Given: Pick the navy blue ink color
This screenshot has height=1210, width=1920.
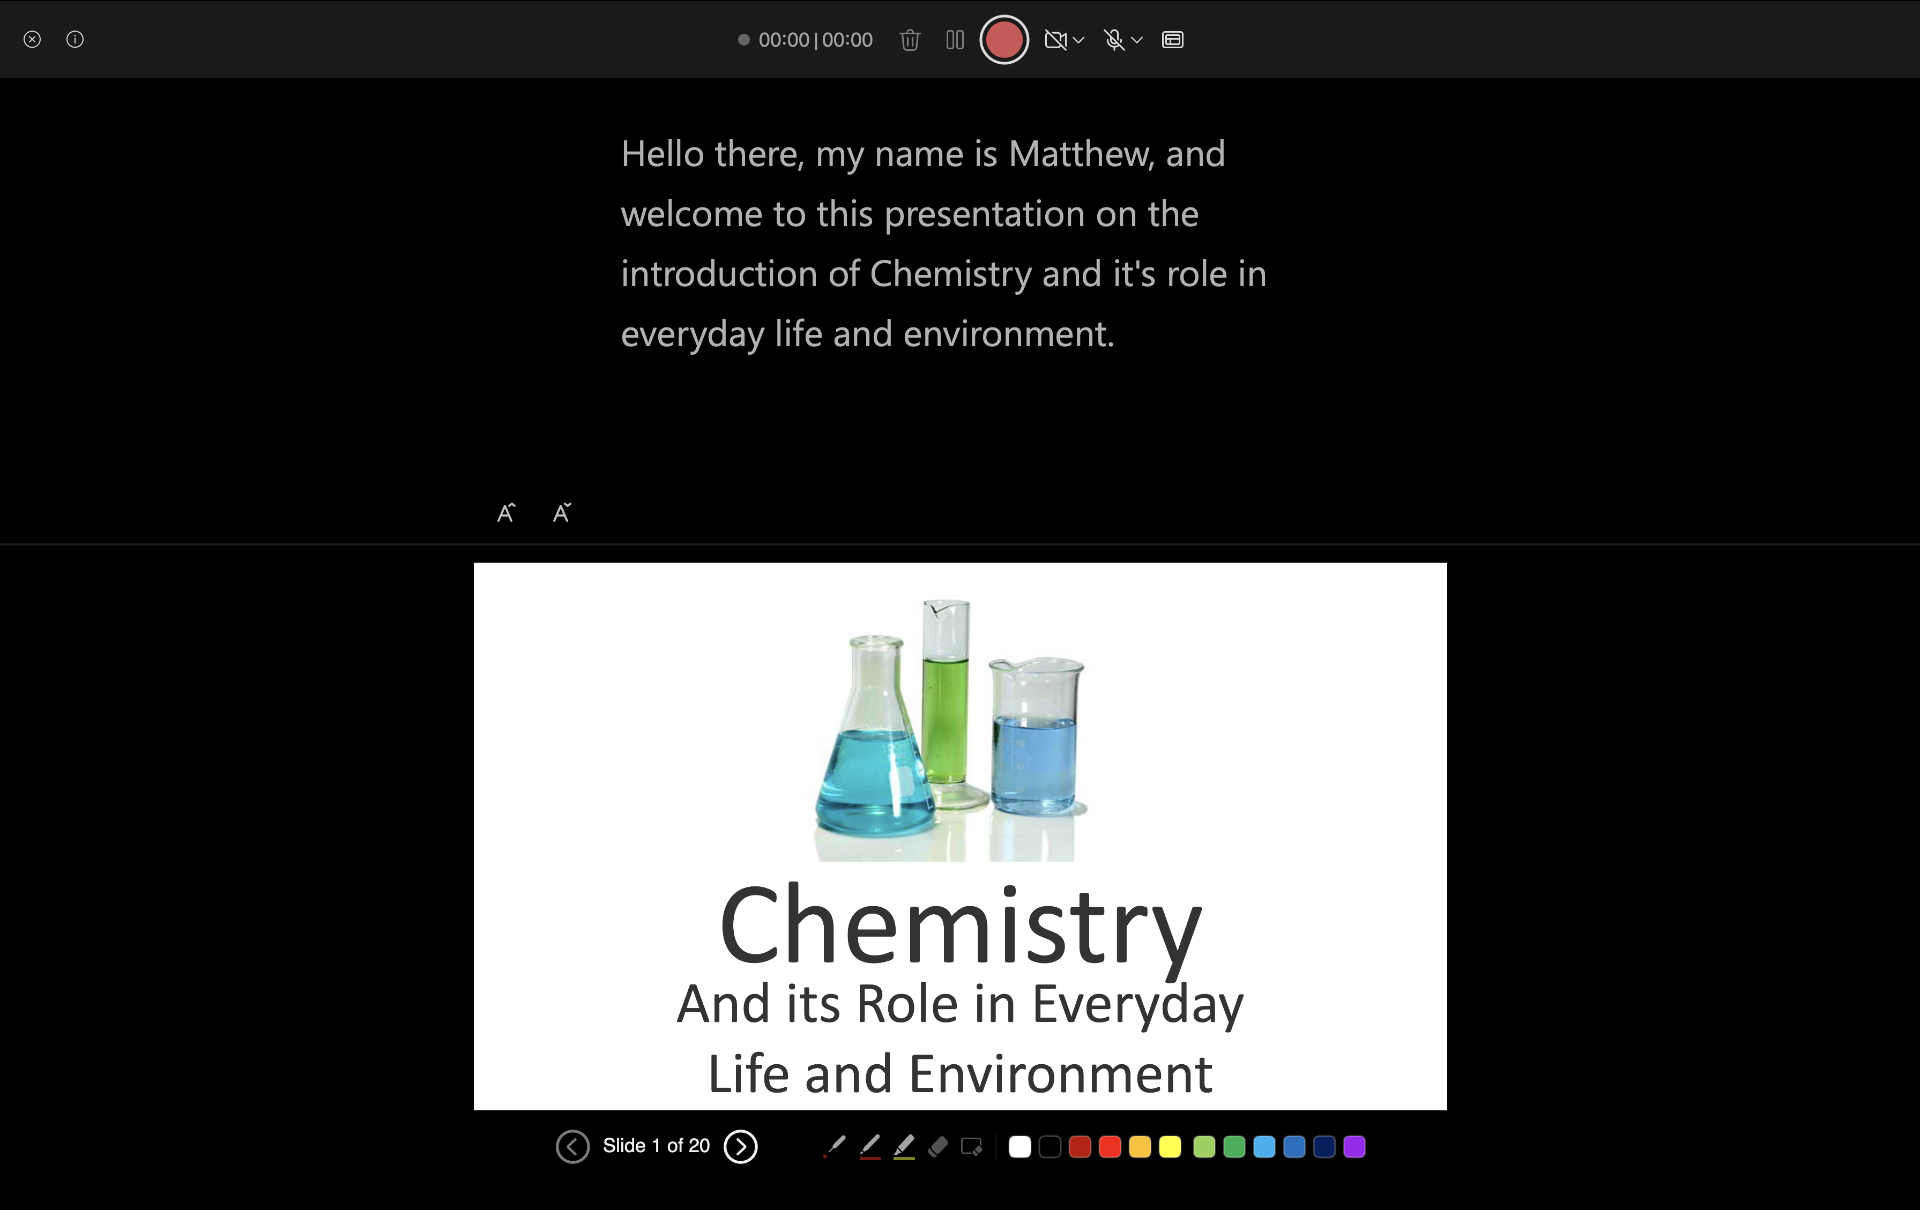Looking at the screenshot, I should click(x=1324, y=1147).
